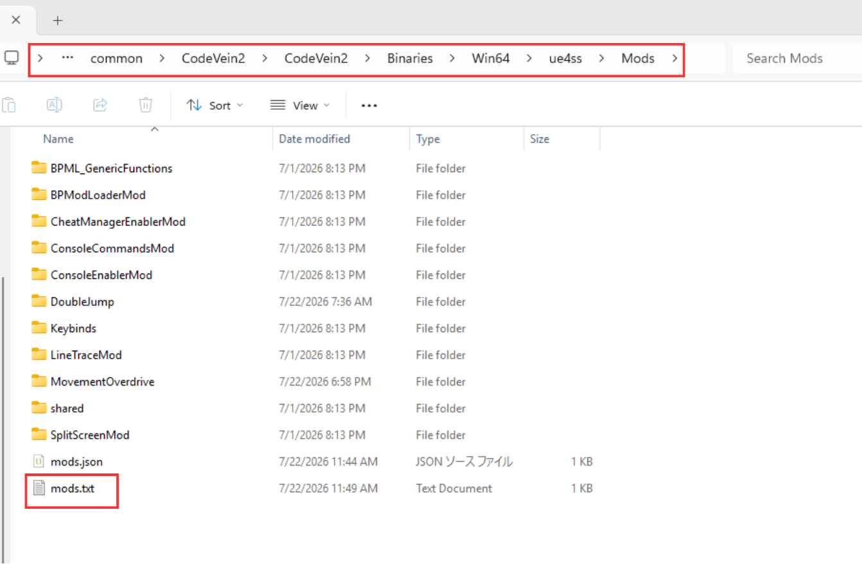Screen dimensions: 862x564
Task: Click the CheatManagerEnablerMod name
Action: point(118,222)
